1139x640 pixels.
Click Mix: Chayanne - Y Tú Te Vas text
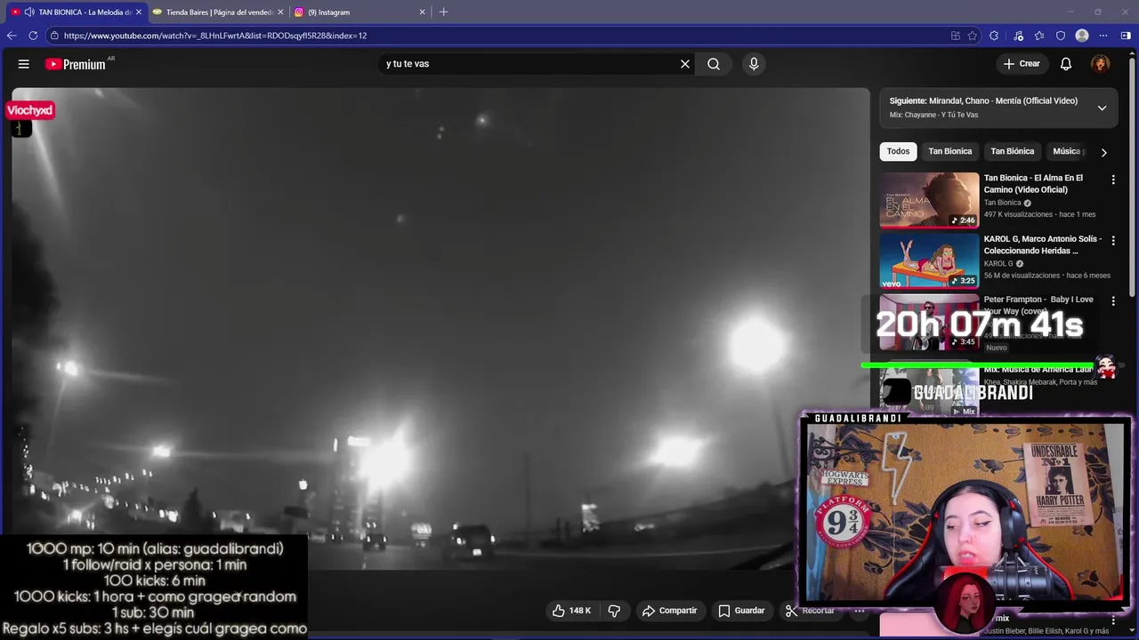pyautogui.click(x=933, y=115)
